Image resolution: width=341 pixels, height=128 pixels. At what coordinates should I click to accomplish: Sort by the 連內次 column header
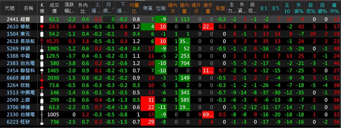(x=173, y=8)
